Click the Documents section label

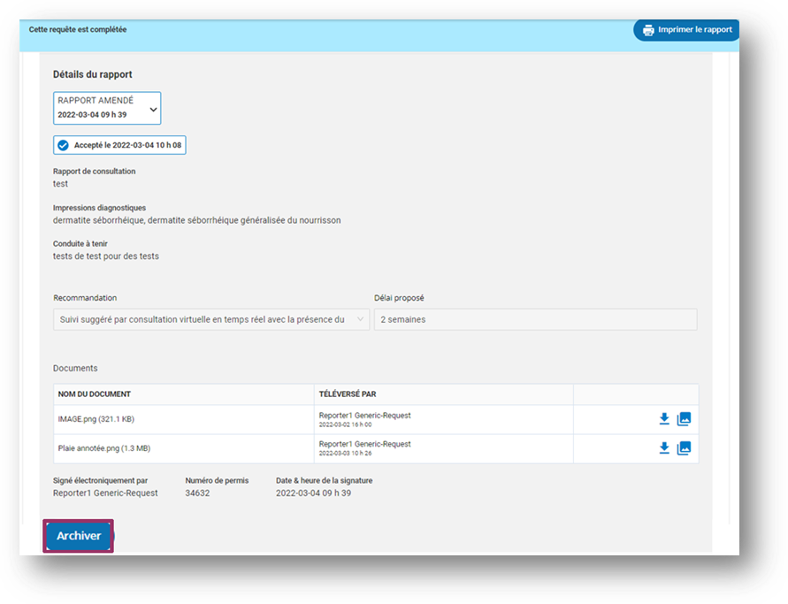coord(75,369)
